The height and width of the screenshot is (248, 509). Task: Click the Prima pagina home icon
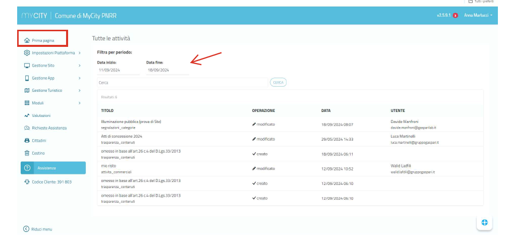point(27,40)
